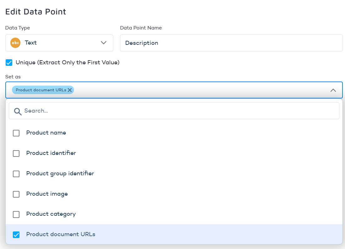Tick the Product name checkbox
This screenshot has height=249, width=345.
click(x=16, y=133)
